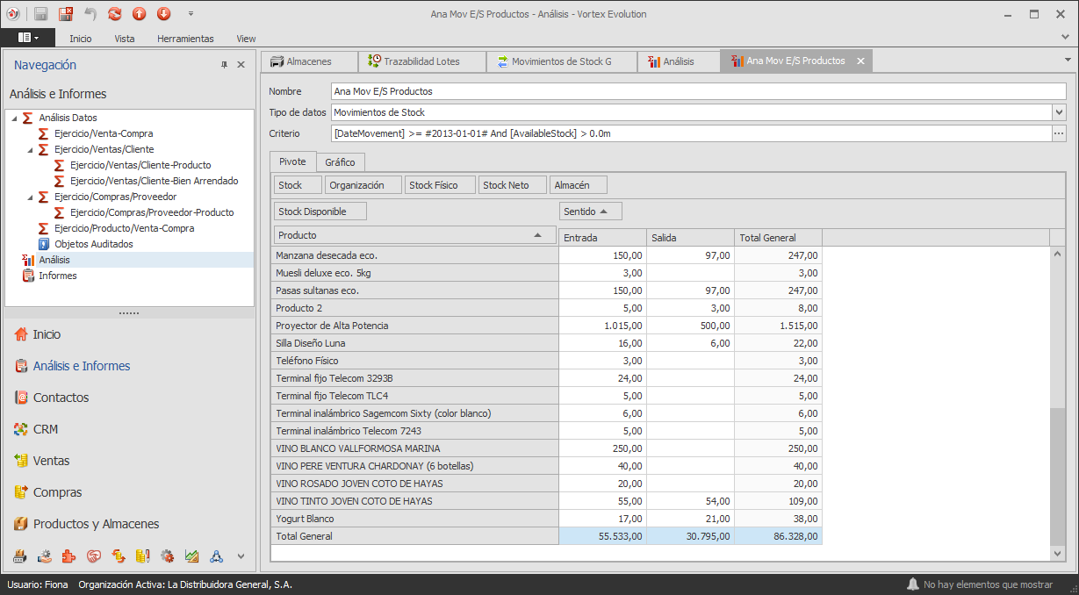Viewport: 1079px width, 595px height.
Task: Open the Herramientas ribbon tab
Action: tap(185, 39)
